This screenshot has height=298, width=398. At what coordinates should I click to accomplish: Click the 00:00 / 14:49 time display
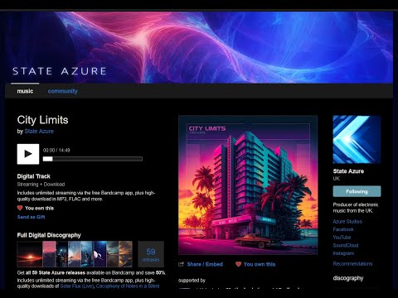[x=56, y=151]
